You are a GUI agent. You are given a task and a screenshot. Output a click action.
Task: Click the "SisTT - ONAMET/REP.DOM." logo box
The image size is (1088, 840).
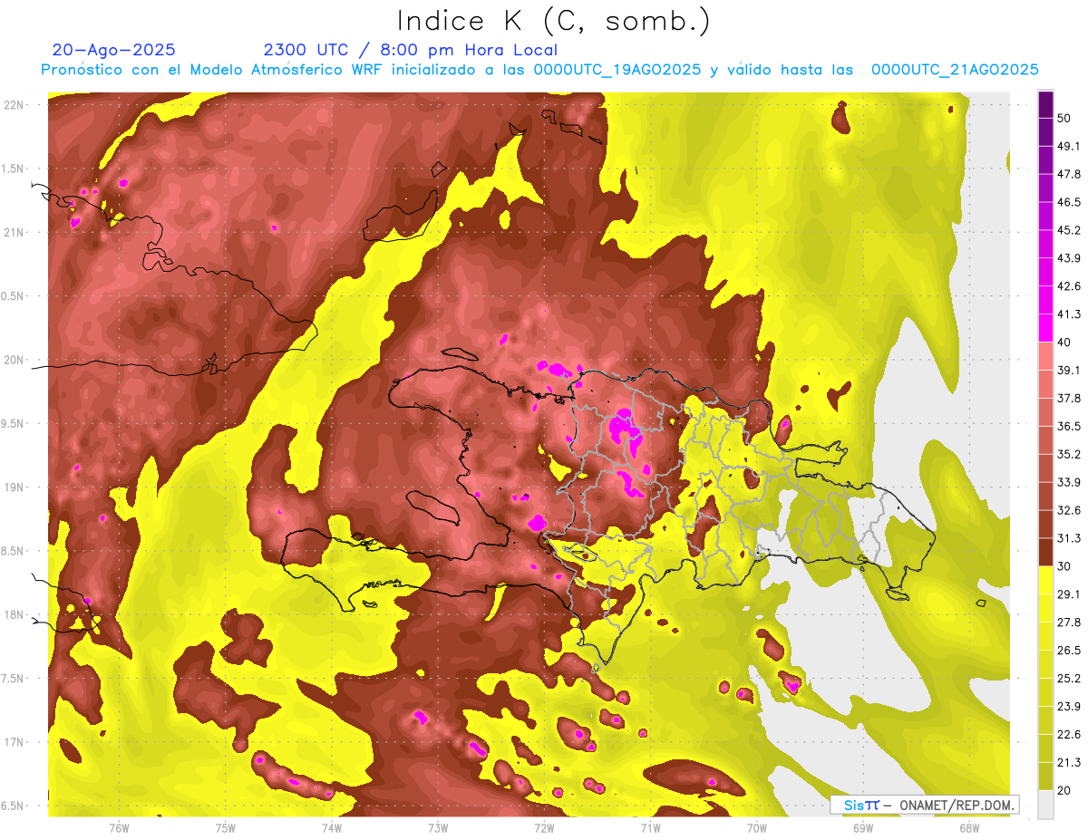[x=925, y=805]
